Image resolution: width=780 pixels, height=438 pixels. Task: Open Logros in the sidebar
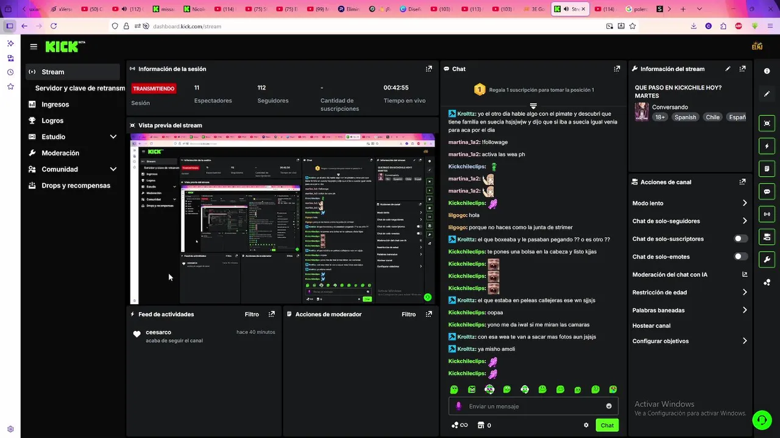click(52, 120)
